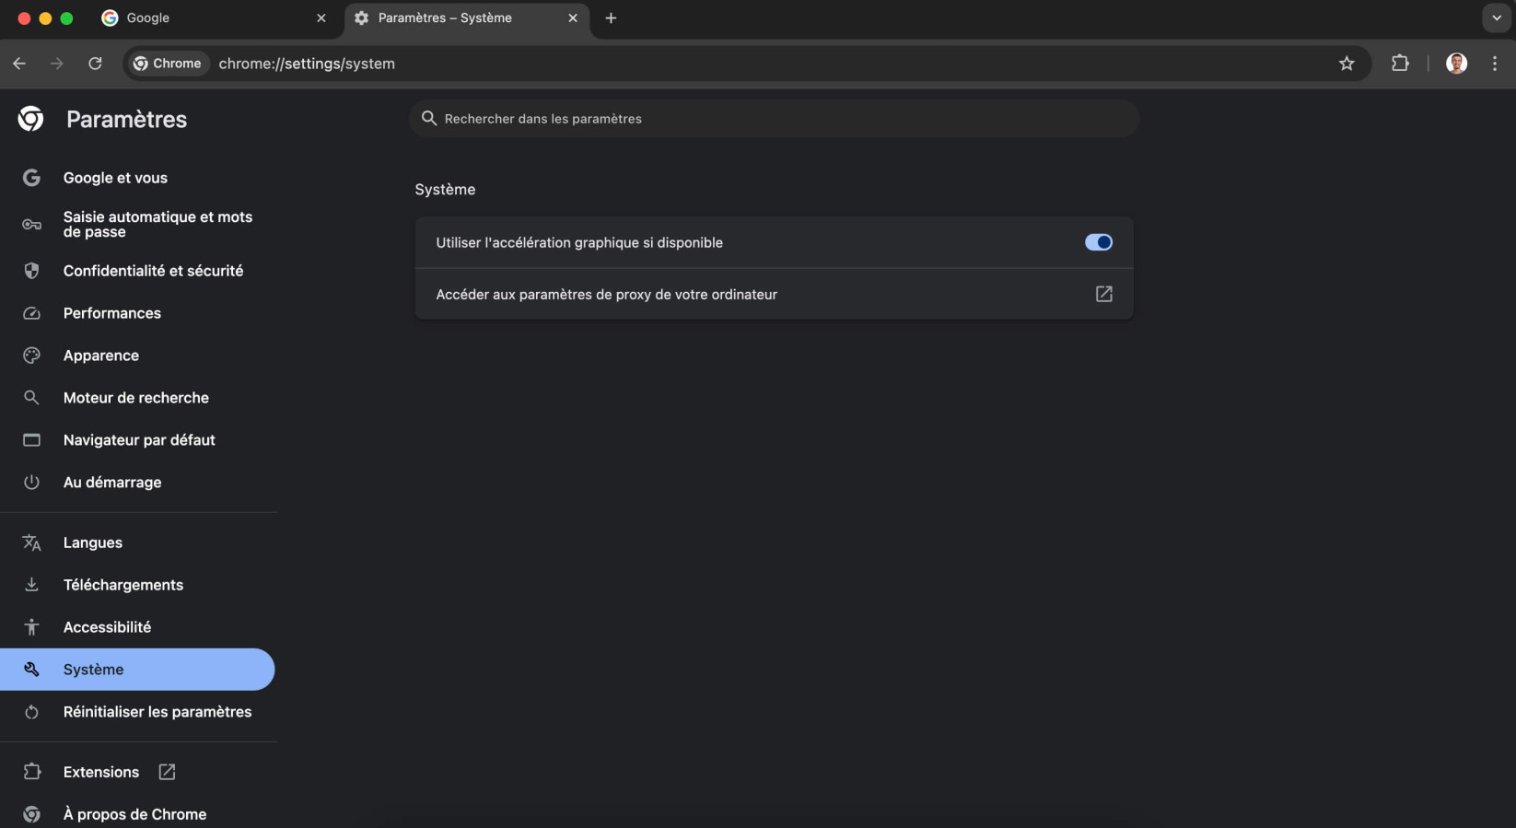The image size is (1516, 828).
Task: Select the Système sidebar item
Action: [x=137, y=670]
